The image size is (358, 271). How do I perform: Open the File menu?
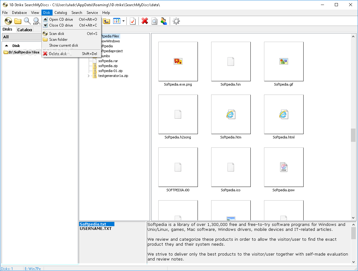coord(5,13)
